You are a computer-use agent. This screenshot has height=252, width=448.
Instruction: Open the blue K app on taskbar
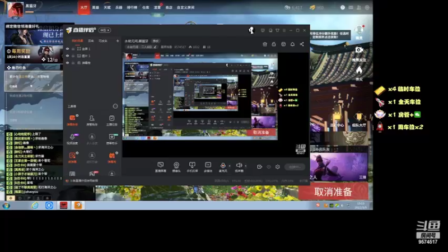[49, 206]
